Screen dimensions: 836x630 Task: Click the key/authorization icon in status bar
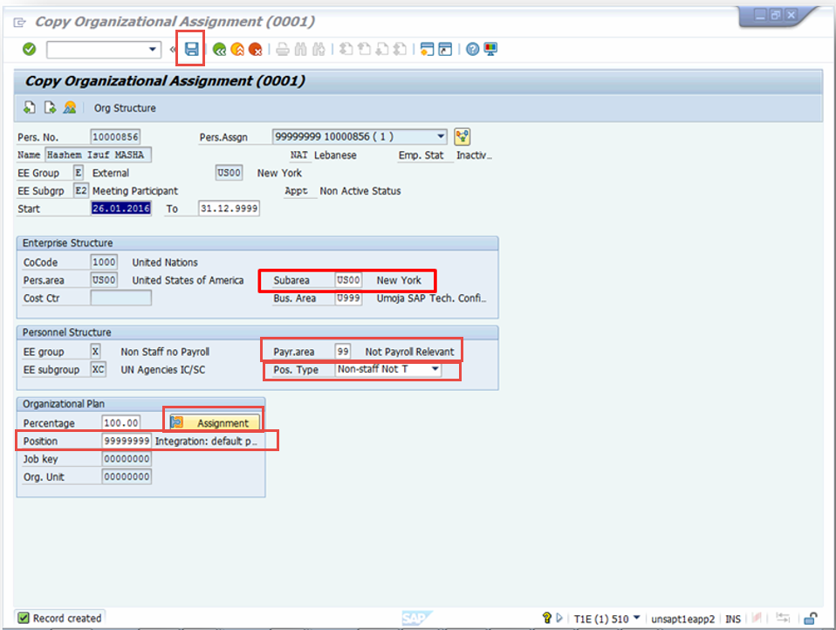pos(545,618)
